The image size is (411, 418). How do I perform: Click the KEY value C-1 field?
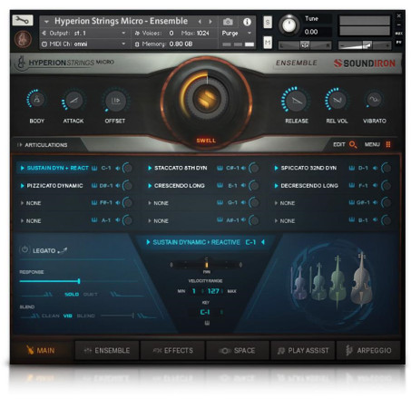point(205,312)
